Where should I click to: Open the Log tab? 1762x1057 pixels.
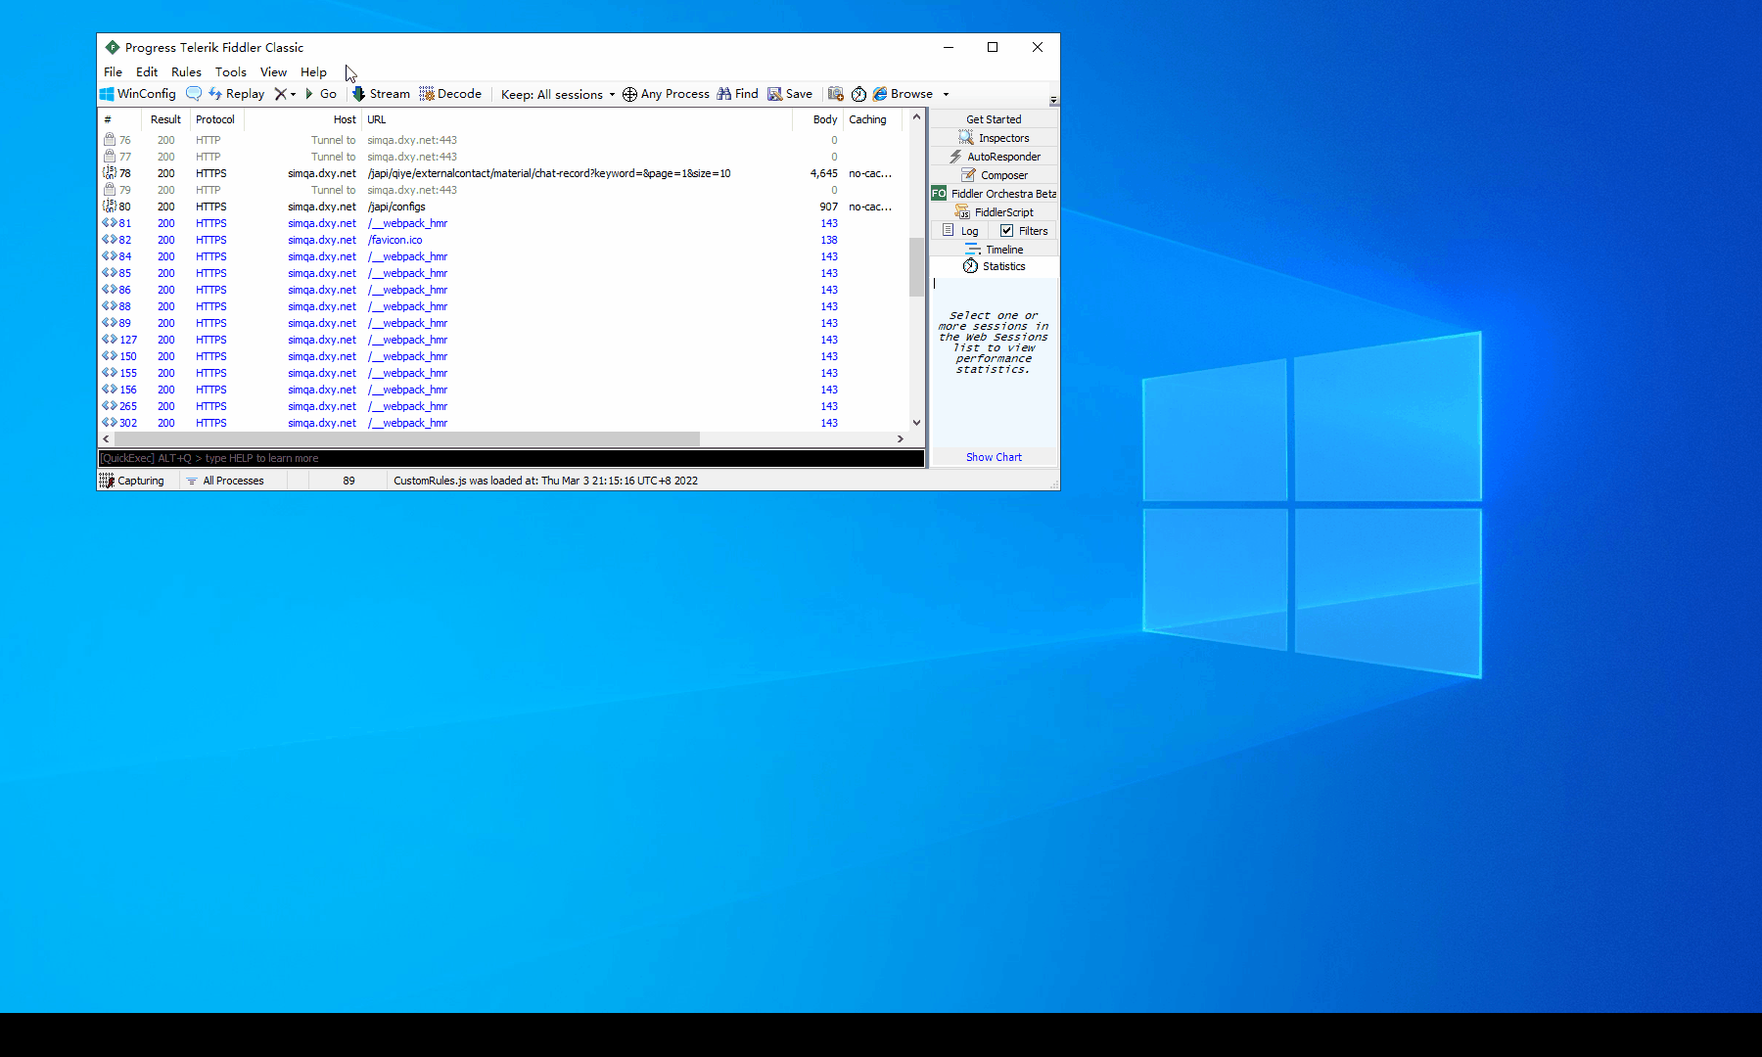click(x=960, y=231)
